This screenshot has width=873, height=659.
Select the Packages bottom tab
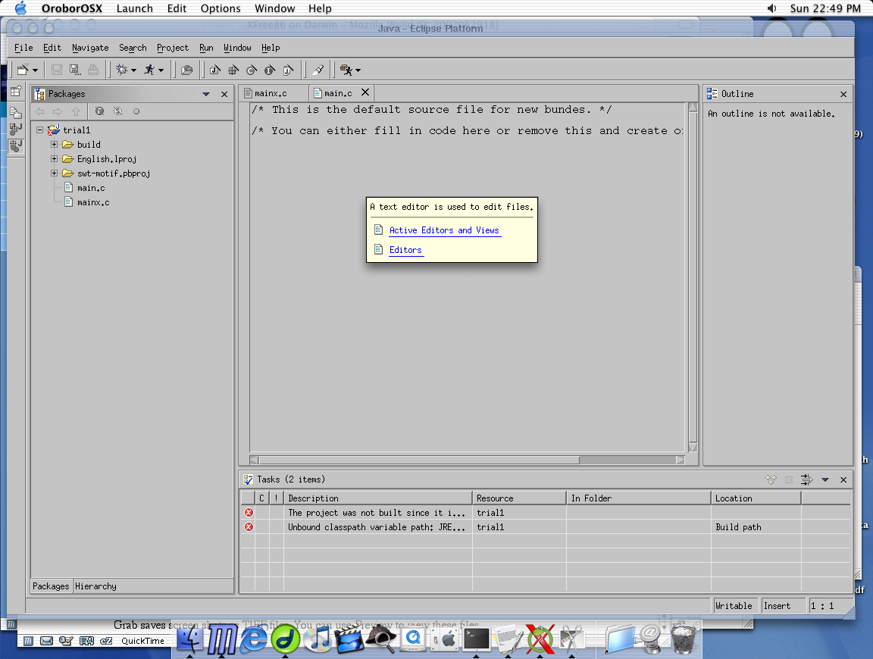[x=51, y=586]
